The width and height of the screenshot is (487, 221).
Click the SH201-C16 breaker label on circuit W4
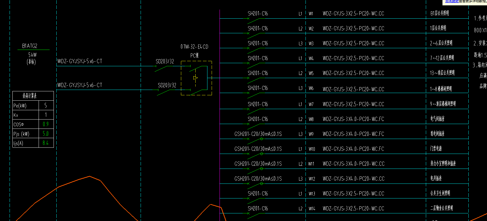(258, 58)
